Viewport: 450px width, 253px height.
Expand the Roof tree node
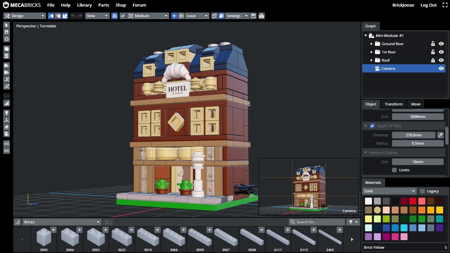coord(371,60)
